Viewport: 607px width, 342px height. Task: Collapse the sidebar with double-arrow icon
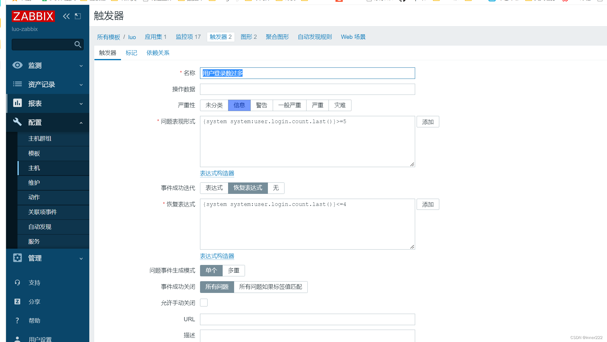[66, 16]
